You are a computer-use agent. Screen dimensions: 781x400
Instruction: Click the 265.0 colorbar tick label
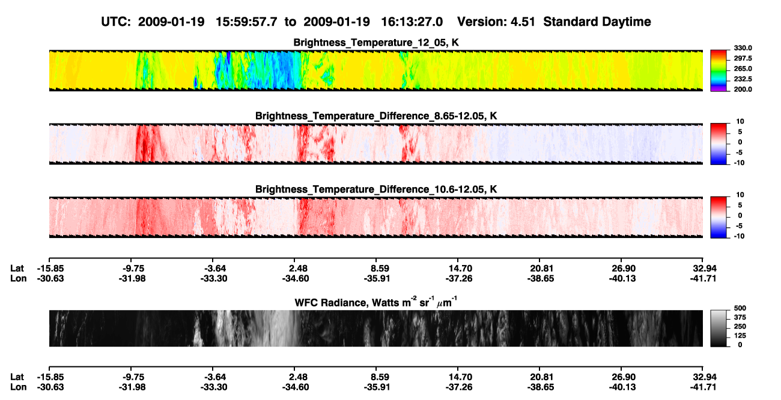tap(743, 69)
